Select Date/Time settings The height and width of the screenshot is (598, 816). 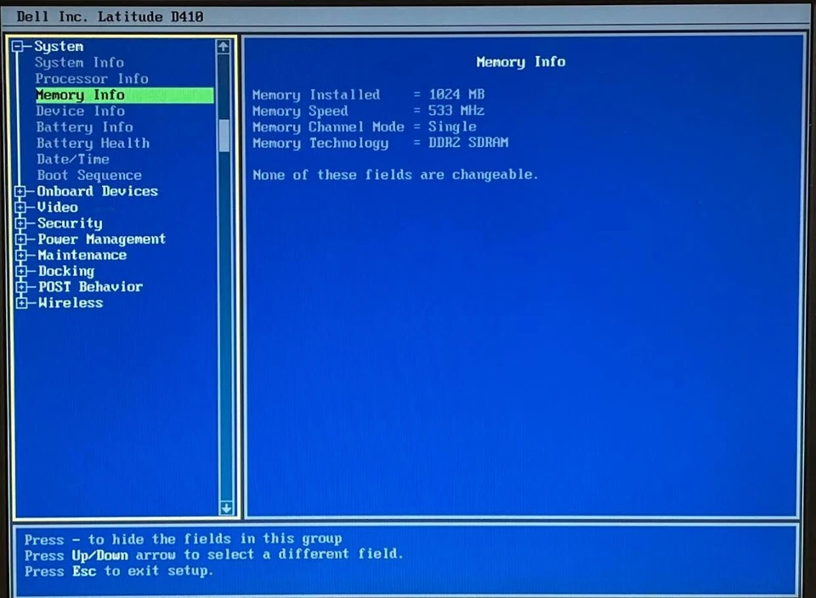point(72,159)
